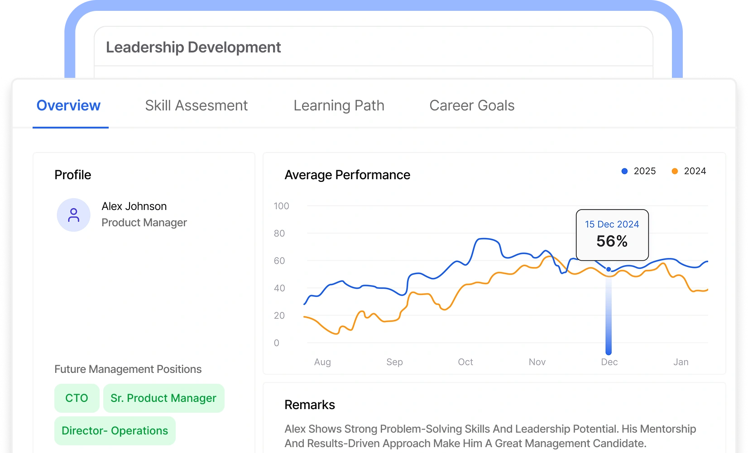The width and height of the screenshot is (748, 453).
Task: Click the 56% value in tooltip
Action: (612, 241)
